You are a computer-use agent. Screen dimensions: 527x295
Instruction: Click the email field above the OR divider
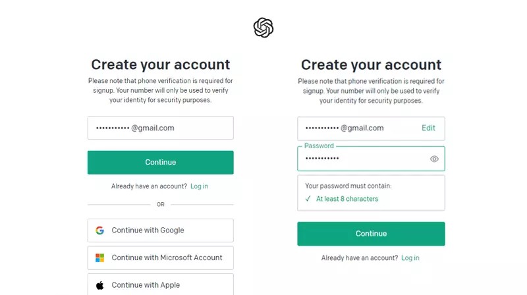(160, 128)
